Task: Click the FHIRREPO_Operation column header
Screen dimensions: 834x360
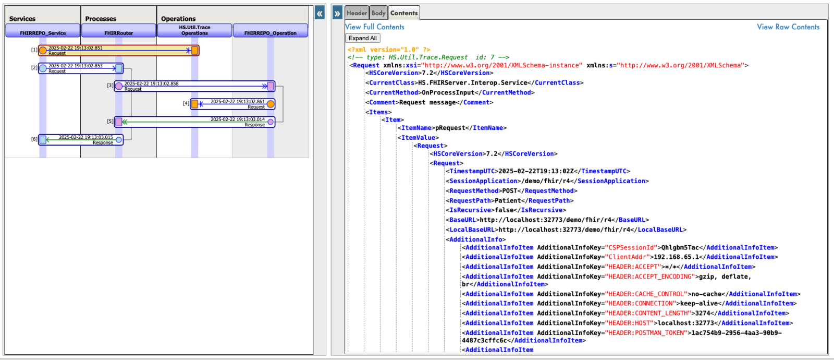Action: click(x=270, y=33)
